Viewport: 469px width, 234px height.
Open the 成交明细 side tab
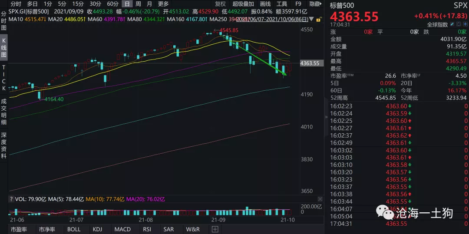click(4, 111)
